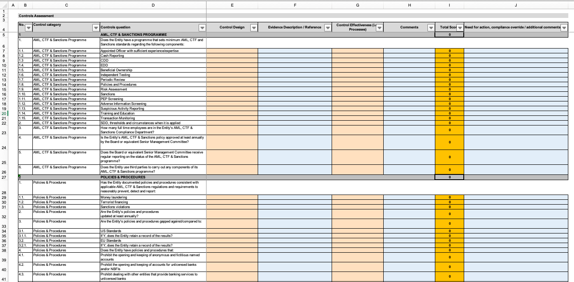Expand the autofilter arrow beside "Control Design" header
This screenshot has height=282, width=574.
click(x=254, y=27)
